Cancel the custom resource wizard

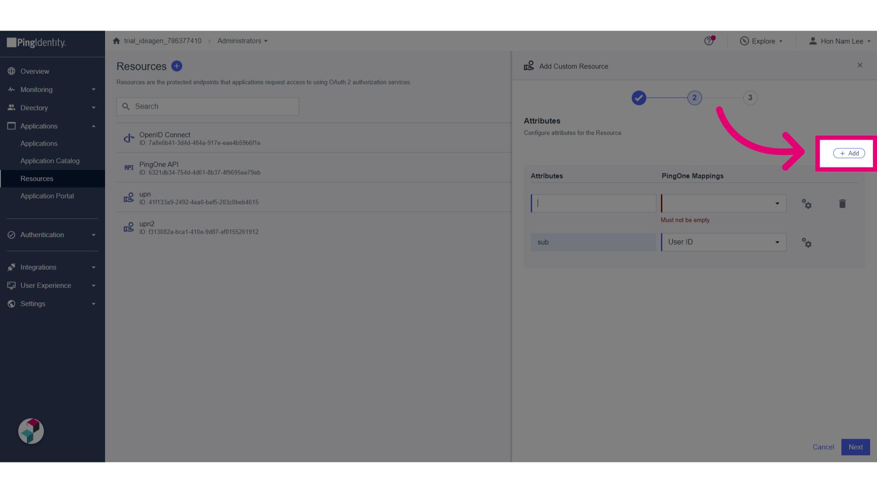[x=823, y=447]
